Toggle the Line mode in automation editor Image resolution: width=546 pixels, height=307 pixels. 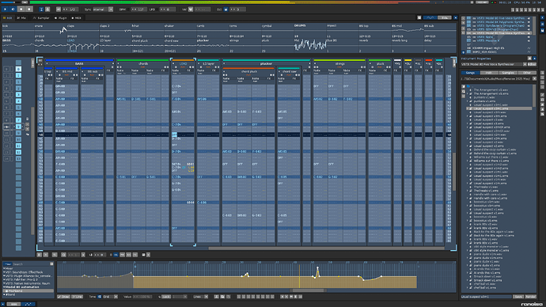click(78, 297)
